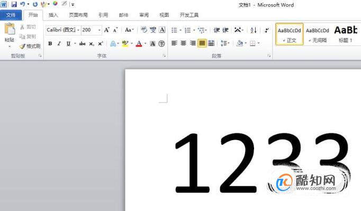Click the Clear Formatting icon

pos(144,30)
